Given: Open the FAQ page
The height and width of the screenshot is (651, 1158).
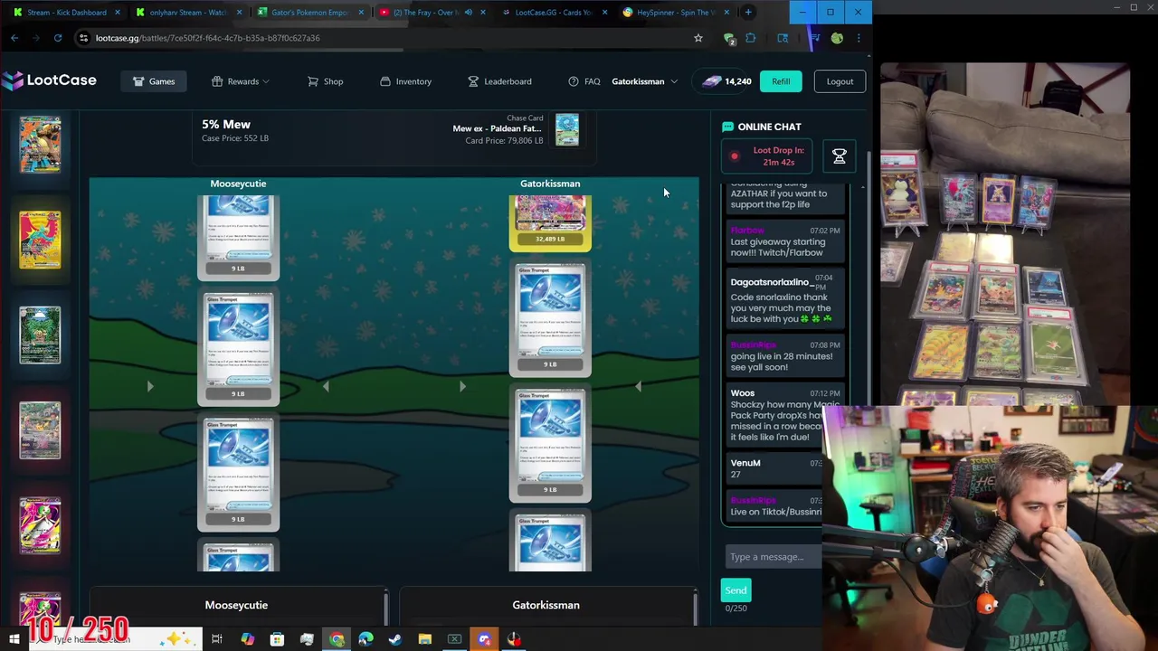Looking at the screenshot, I should click(x=584, y=81).
